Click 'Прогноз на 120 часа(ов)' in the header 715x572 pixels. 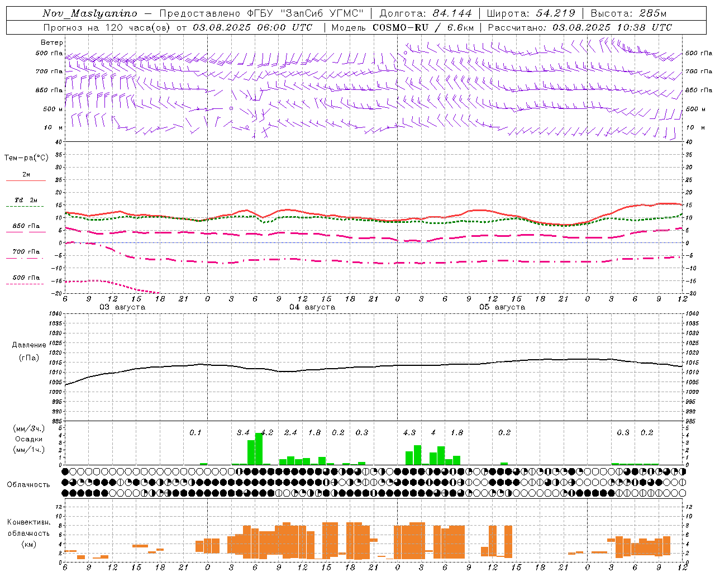pos(107,27)
